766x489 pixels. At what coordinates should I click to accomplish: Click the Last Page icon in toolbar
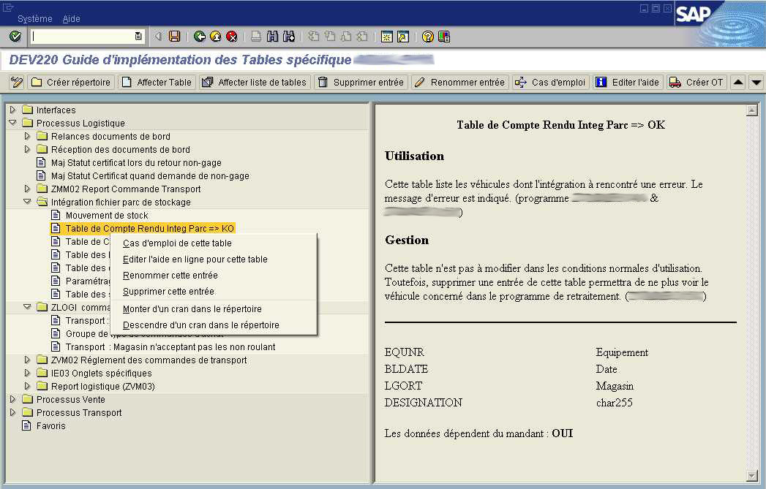pyautogui.click(x=362, y=37)
